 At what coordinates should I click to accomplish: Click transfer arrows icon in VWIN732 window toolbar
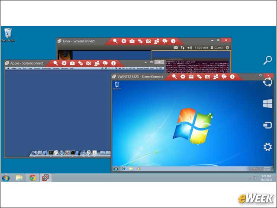click(x=199, y=77)
